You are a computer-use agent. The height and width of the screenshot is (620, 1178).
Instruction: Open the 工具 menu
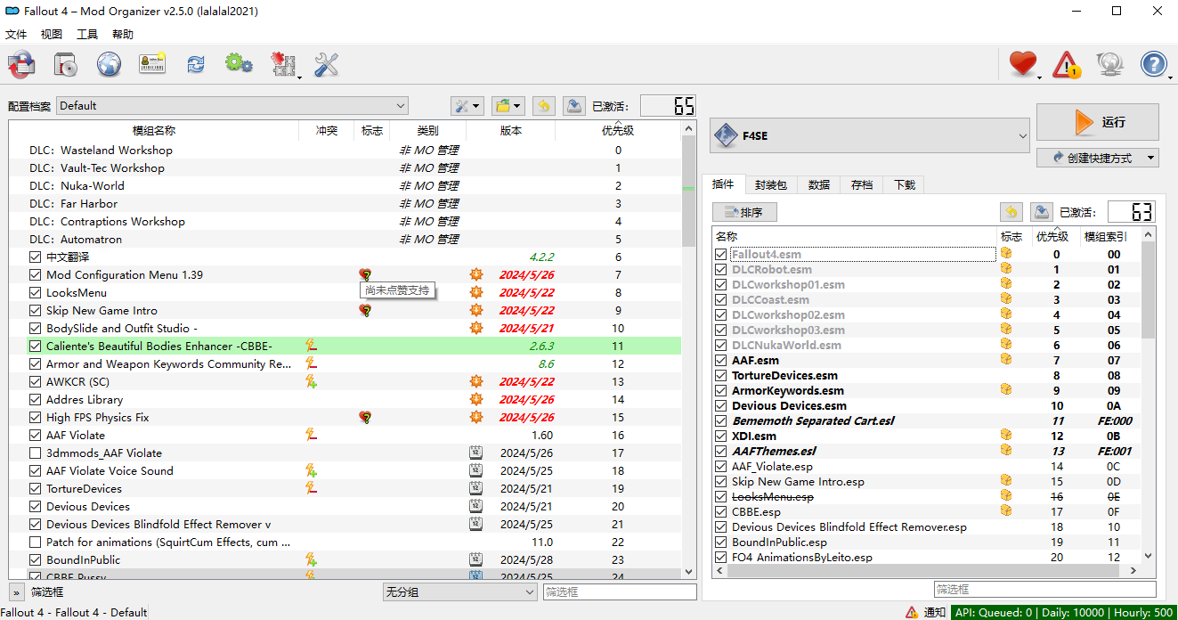tap(87, 34)
